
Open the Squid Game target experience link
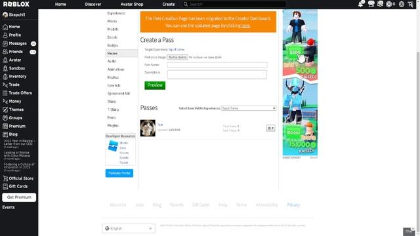[177, 50]
